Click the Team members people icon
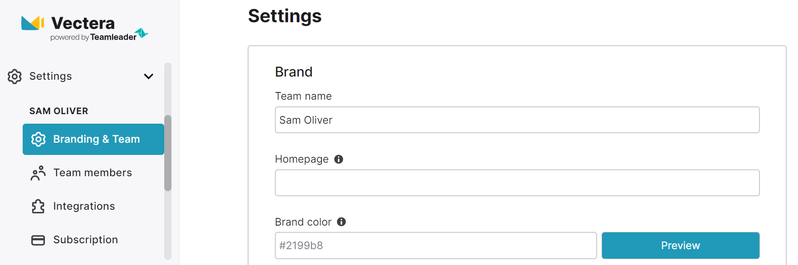Screen dimensions: 798x265 (39, 173)
